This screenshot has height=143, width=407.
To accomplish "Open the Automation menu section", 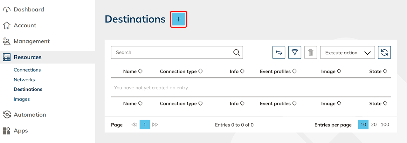I will (30, 115).
